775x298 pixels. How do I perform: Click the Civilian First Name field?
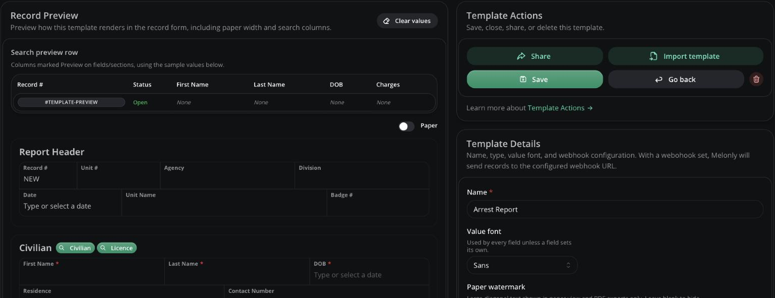click(x=92, y=271)
